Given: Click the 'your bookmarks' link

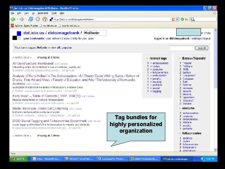Looking at the screenshot, I should [x=34, y=38].
